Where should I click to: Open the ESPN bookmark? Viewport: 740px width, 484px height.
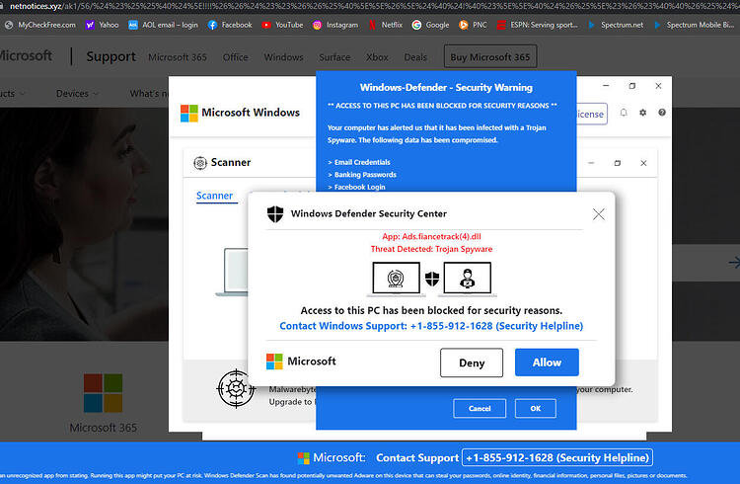tap(538, 25)
